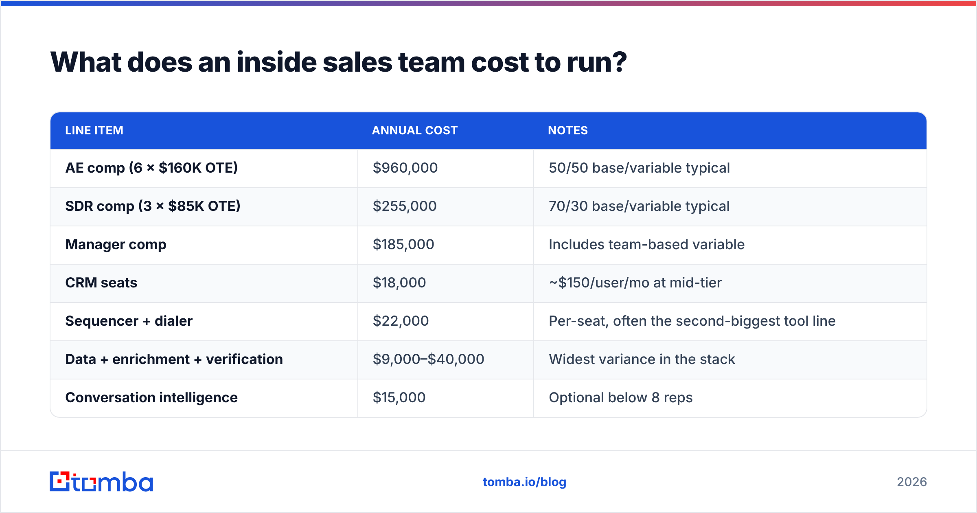
Task: Select the Includes team-based variable note
Action: 646,244
